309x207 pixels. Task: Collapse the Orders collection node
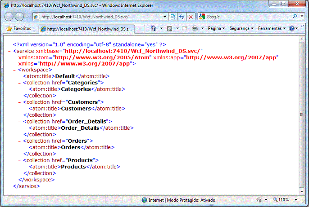click(19, 141)
